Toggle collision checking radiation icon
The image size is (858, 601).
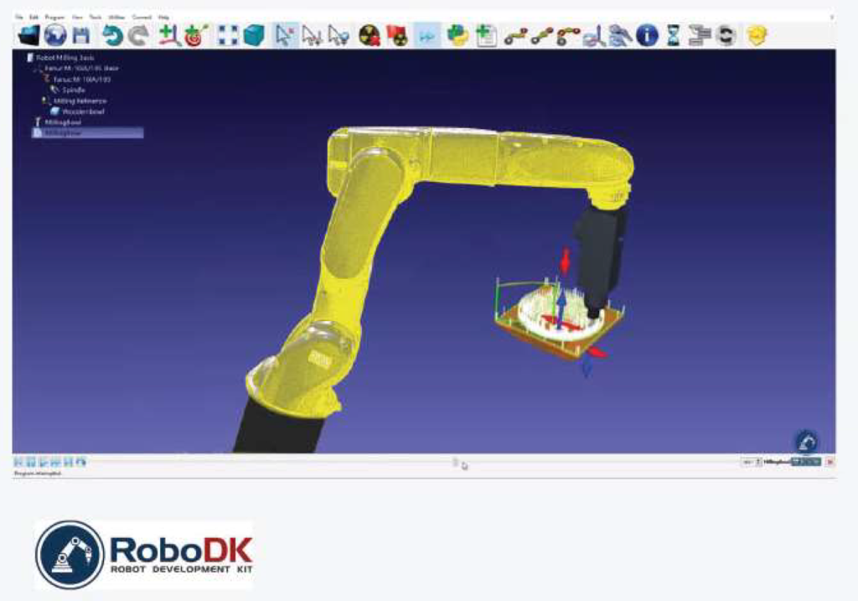click(370, 36)
